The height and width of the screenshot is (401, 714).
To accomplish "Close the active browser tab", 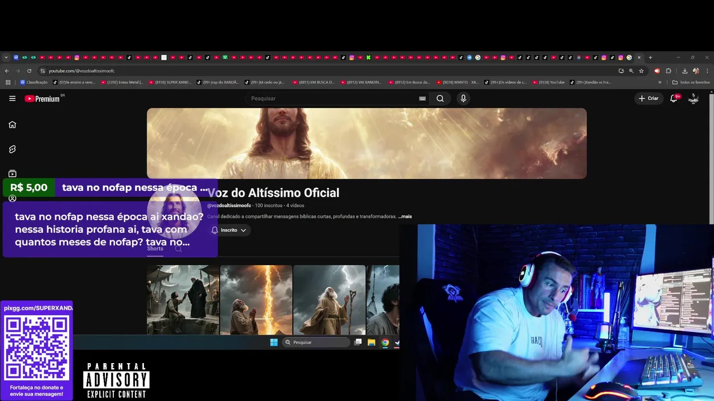I will tap(639, 57).
